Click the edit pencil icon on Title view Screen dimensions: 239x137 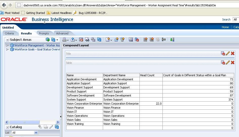pyautogui.click(x=228, y=53)
